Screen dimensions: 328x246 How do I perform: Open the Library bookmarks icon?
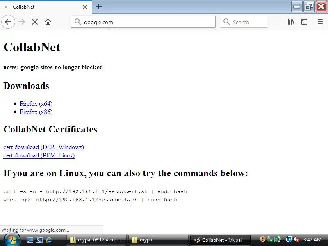pos(291,22)
